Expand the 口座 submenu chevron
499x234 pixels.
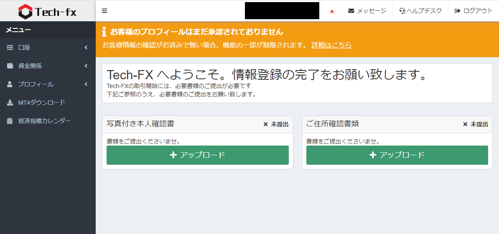(x=86, y=48)
